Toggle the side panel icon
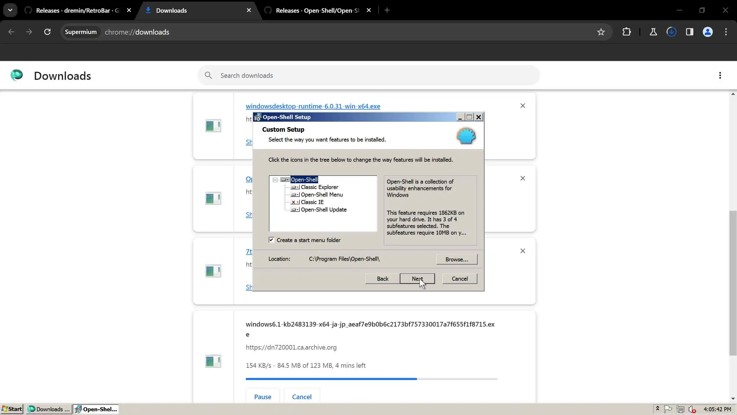Screen dimensions: 737x415 click(x=689, y=32)
